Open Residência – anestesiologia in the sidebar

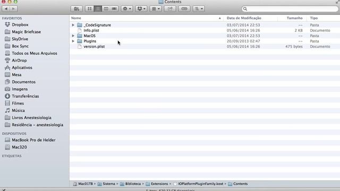pyautogui.click(x=38, y=125)
